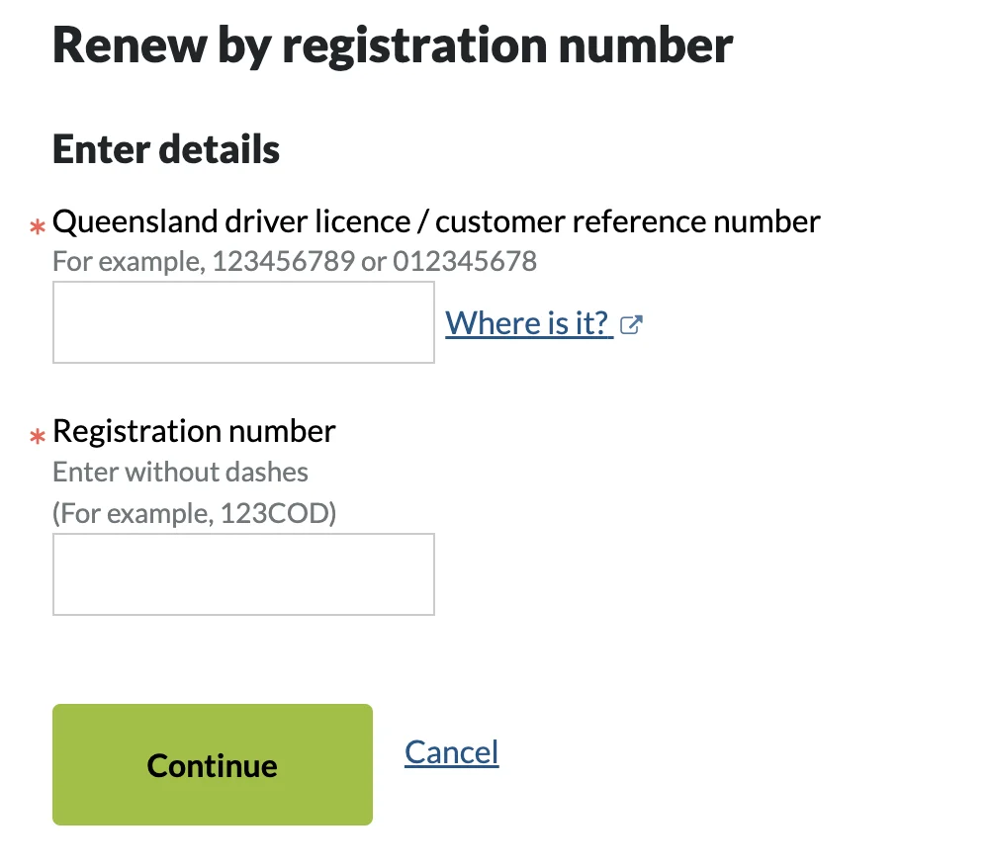991x868 pixels.
Task: Focus the Registration number text box
Action: click(x=243, y=574)
